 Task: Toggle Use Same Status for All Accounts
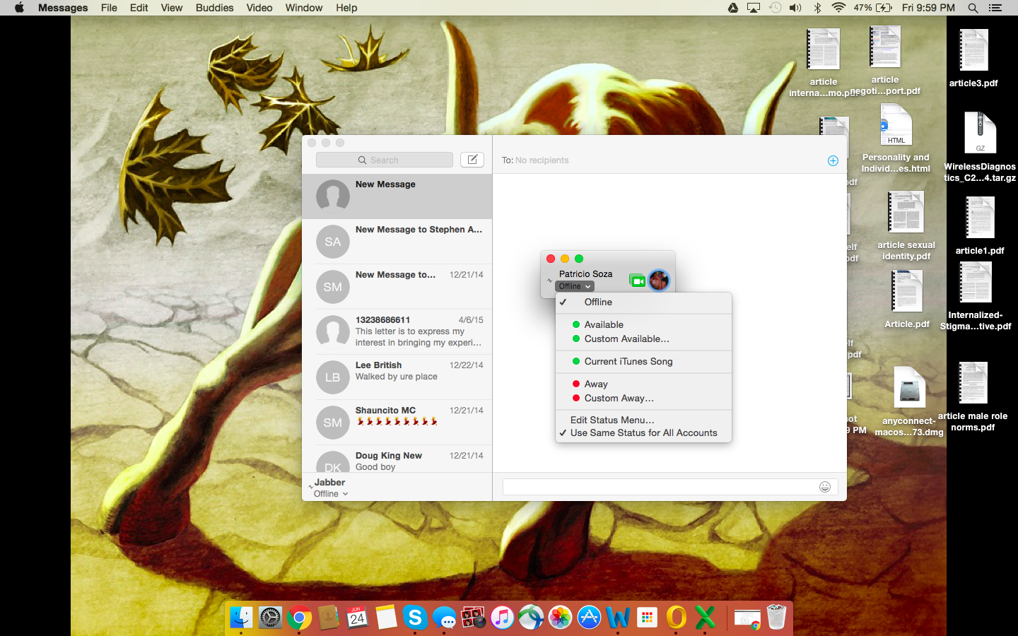point(643,432)
